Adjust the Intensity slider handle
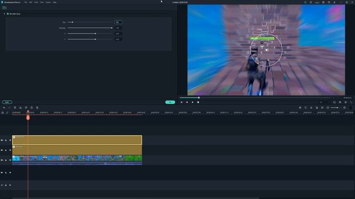 coord(112,28)
